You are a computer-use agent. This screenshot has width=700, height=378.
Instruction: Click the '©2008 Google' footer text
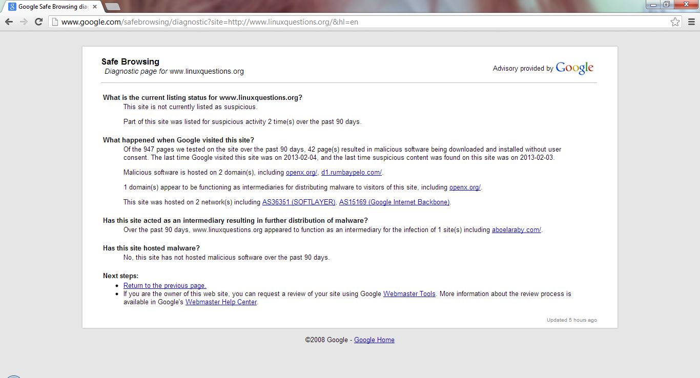coord(326,340)
